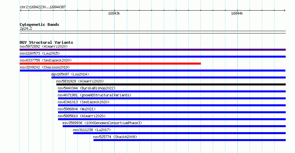This screenshot has width=295, height=153.
Task: Open the nsv525774 (Shaikh2009) label
Action: point(115,137)
